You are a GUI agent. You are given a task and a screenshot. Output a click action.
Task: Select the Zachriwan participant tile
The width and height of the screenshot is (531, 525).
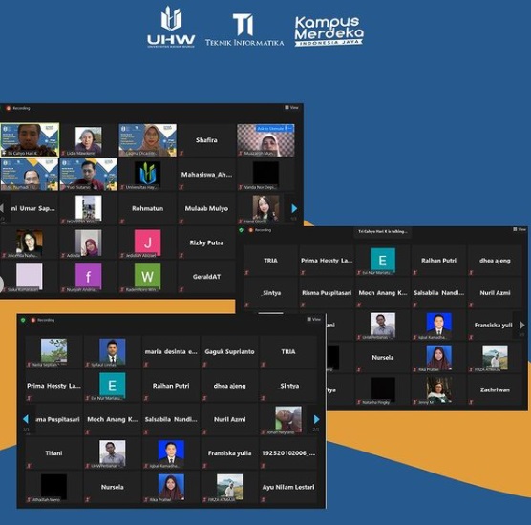click(495, 389)
